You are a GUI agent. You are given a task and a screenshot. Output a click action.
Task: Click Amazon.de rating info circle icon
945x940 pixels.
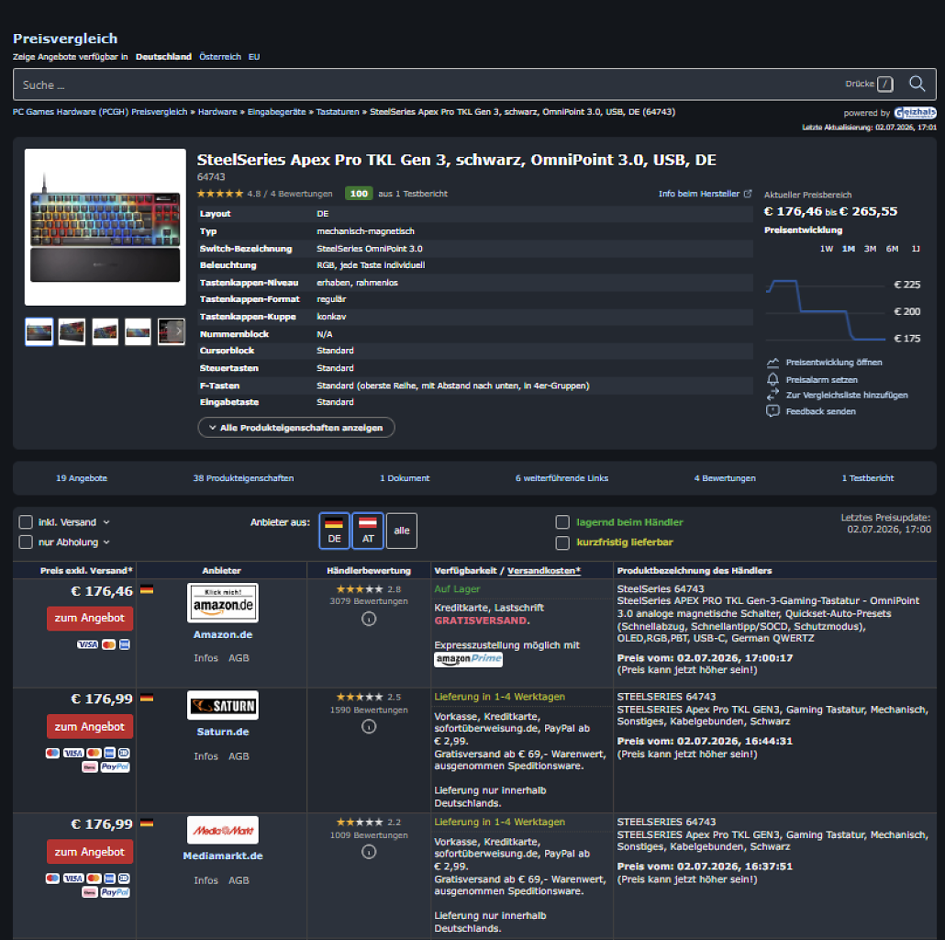coord(369,619)
